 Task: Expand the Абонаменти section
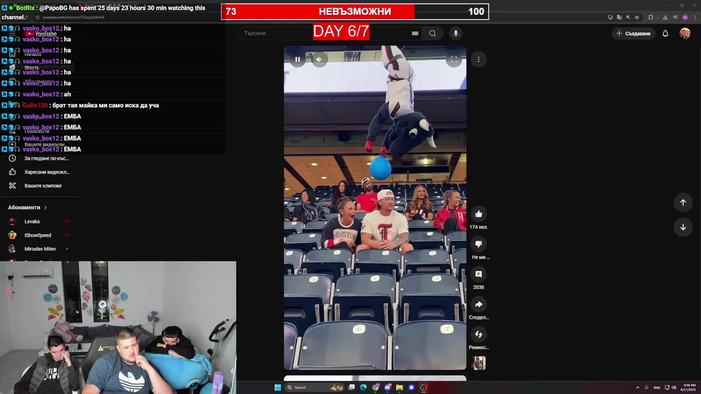pyautogui.click(x=27, y=207)
